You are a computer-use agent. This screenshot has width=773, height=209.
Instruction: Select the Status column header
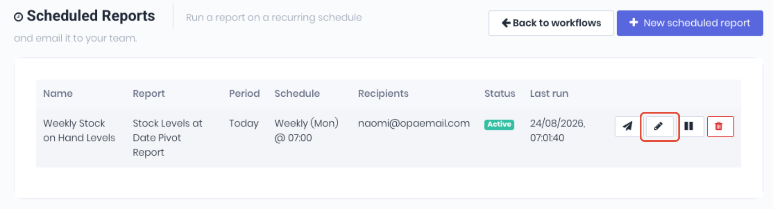click(x=500, y=94)
